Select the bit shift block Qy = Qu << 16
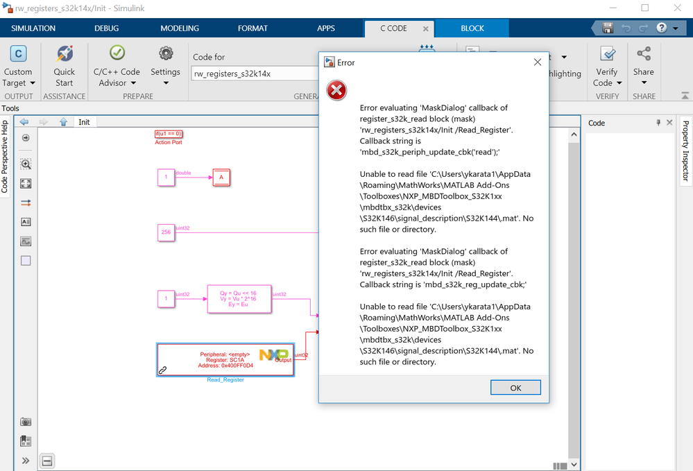This screenshot has height=471, width=693. point(239,299)
